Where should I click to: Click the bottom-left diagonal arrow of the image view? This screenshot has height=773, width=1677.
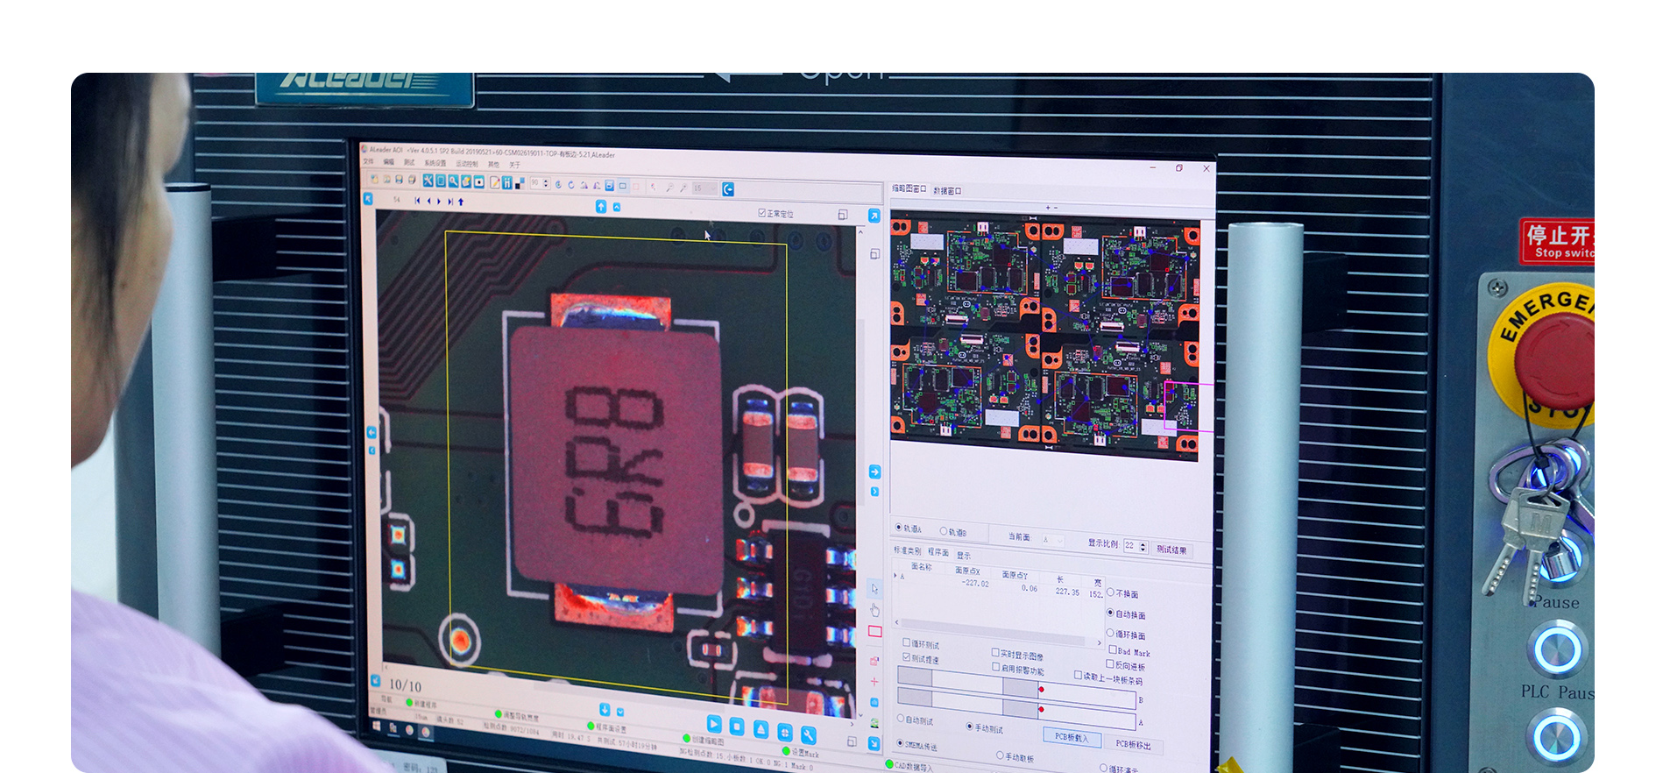[x=376, y=680]
